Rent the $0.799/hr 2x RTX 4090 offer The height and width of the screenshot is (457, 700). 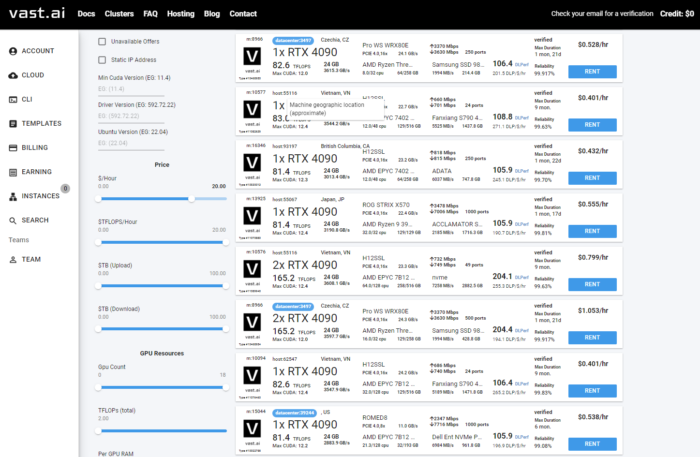(x=592, y=284)
